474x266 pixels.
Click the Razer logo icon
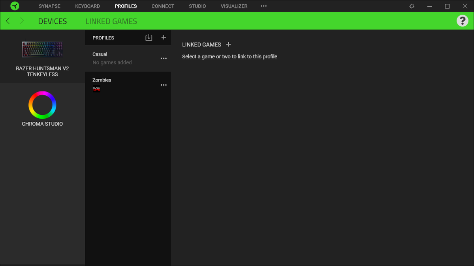point(15,6)
